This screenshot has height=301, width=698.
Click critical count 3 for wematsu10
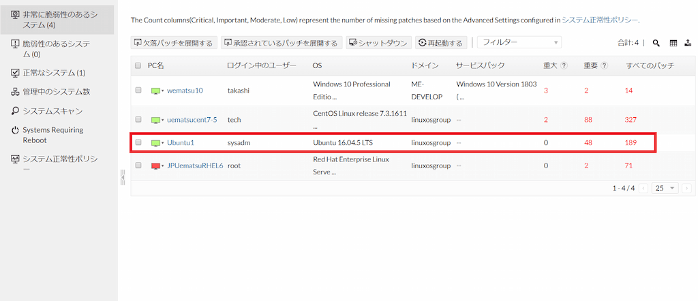(x=546, y=91)
